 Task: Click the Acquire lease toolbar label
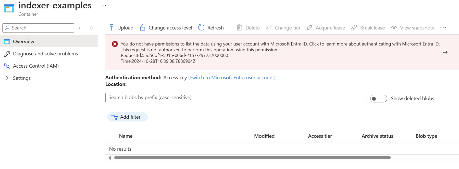pyautogui.click(x=330, y=28)
